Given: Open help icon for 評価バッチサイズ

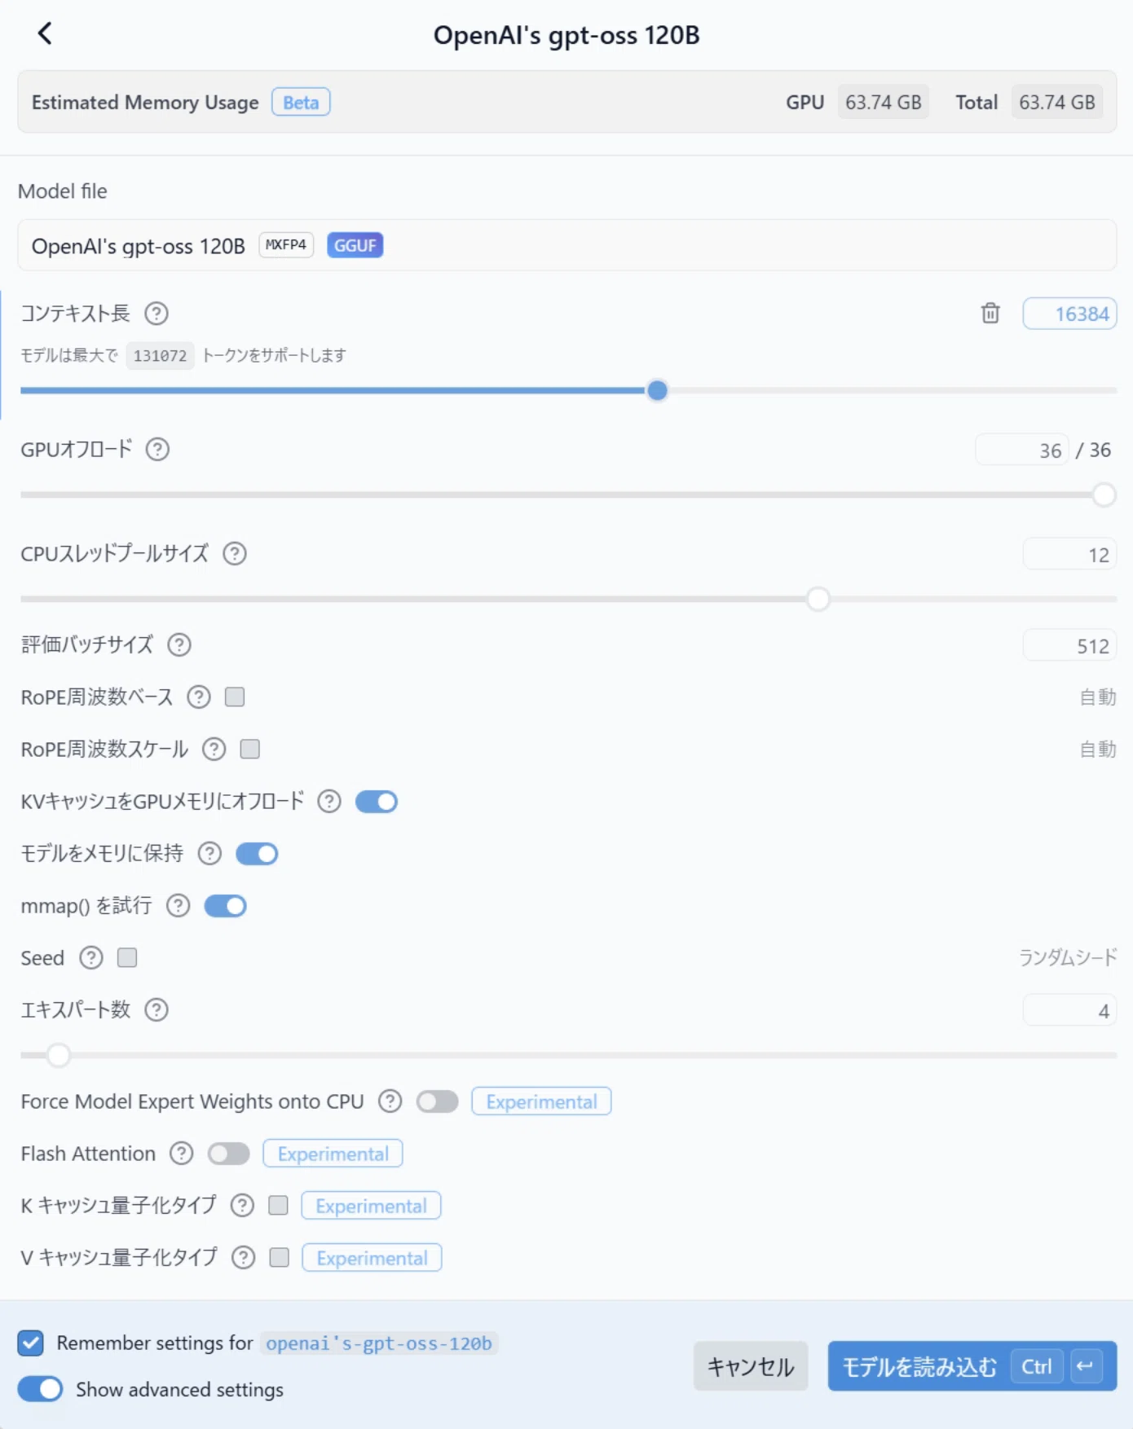Looking at the screenshot, I should click(x=179, y=644).
